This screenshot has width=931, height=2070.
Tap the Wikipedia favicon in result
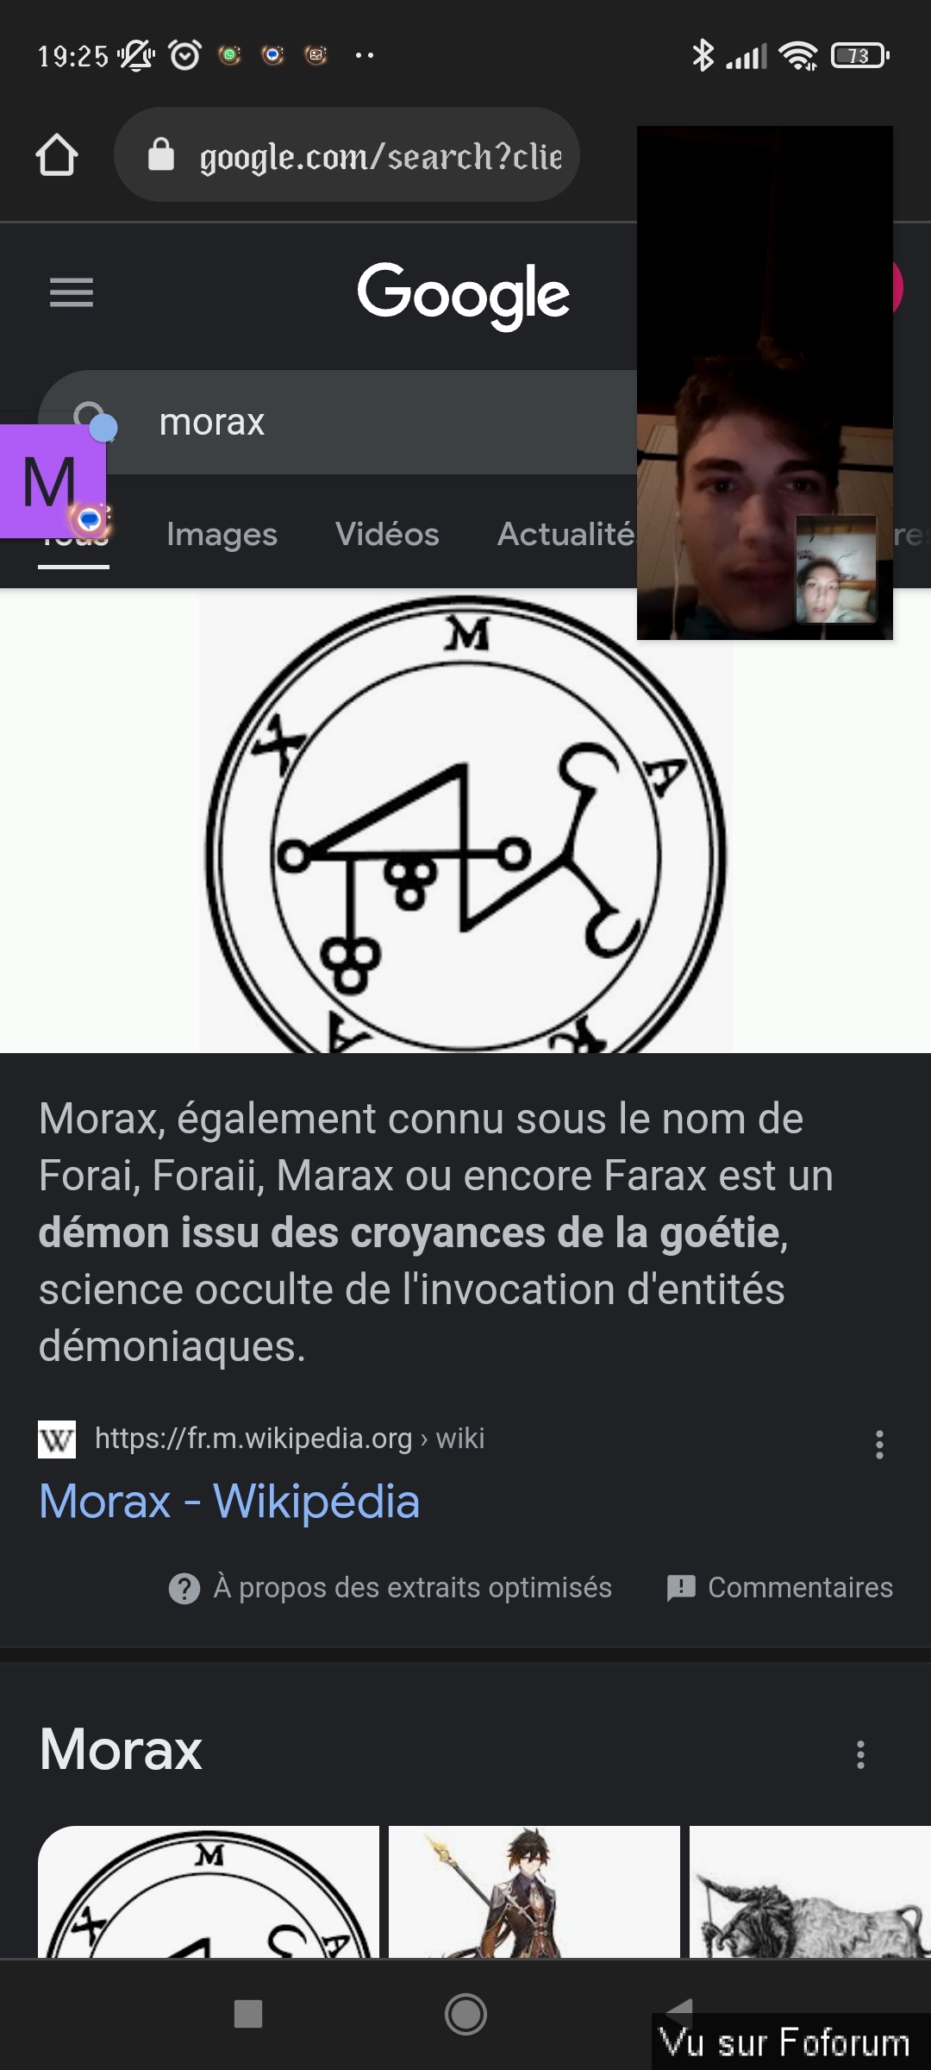tap(57, 1439)
